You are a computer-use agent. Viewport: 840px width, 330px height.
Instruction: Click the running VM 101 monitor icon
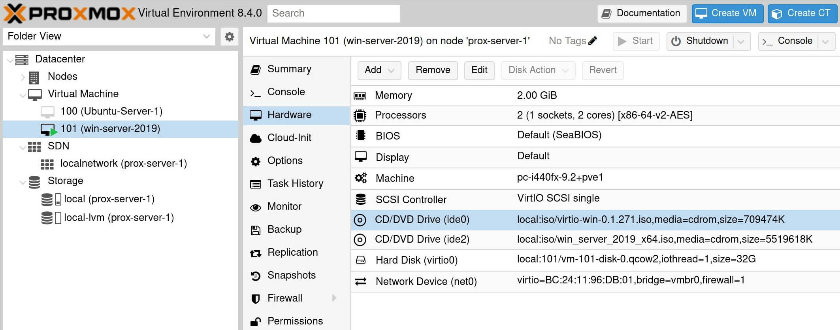point(49,130)
